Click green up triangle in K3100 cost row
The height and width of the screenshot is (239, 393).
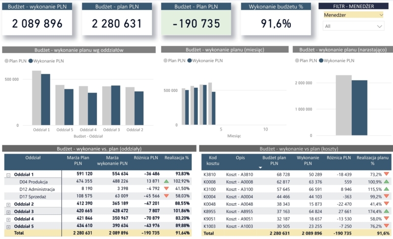tap(386, 189)
